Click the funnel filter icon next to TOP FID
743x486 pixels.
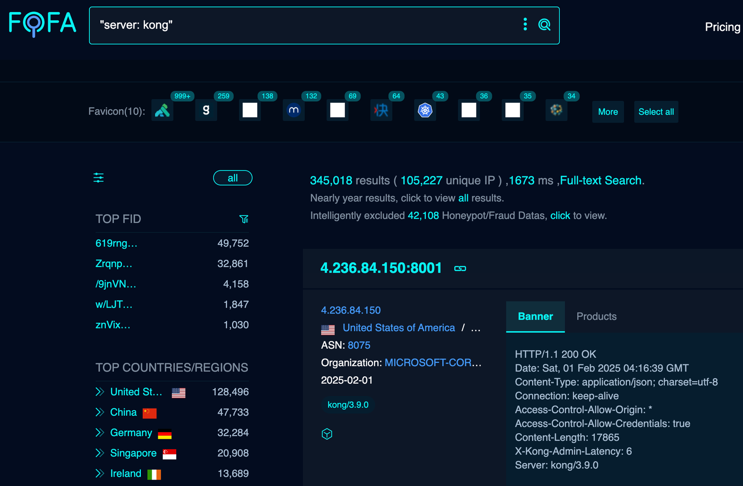(x=244, y=219)
